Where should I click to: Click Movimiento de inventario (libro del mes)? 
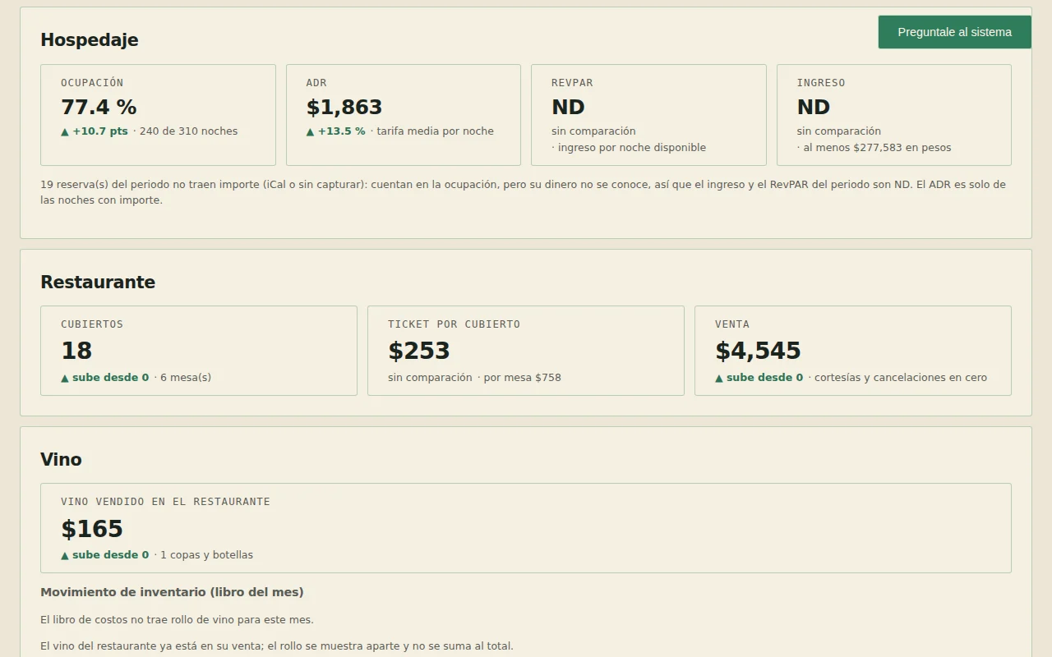tap(172, 592)
